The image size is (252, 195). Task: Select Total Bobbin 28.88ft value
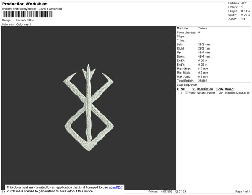[203, 81]
